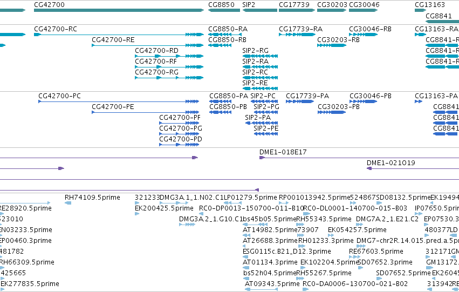This screenshot has height=292, width=459.
Task: Select the AT09343.5prime EST label
Action: tap(272, 284)
